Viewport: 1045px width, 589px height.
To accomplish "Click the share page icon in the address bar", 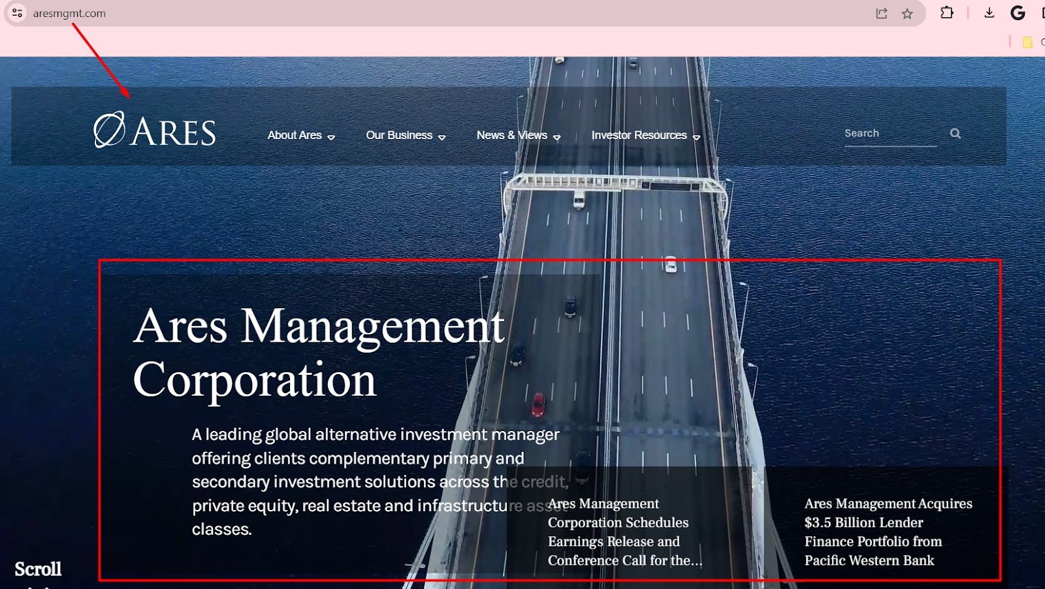I will (x=882, y=14).
